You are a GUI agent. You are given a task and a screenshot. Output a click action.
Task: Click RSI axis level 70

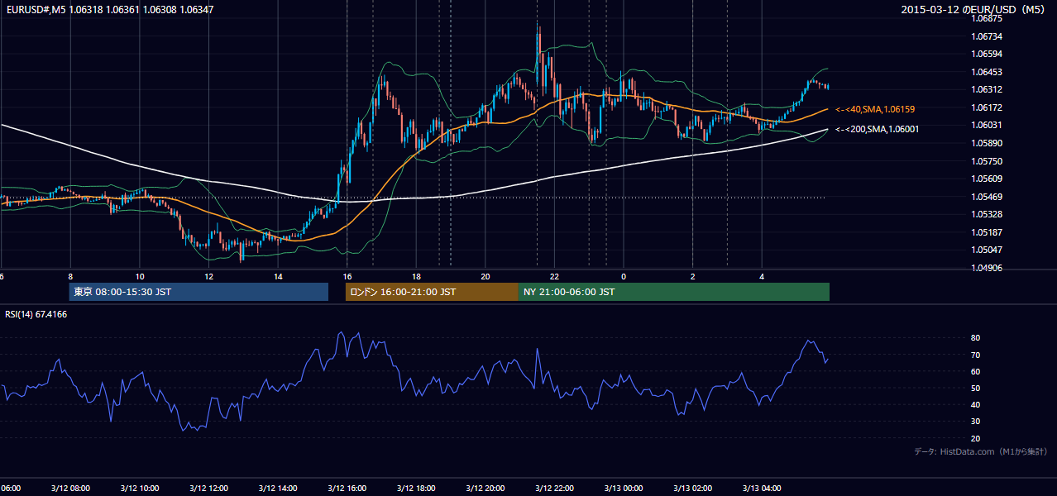976,355
